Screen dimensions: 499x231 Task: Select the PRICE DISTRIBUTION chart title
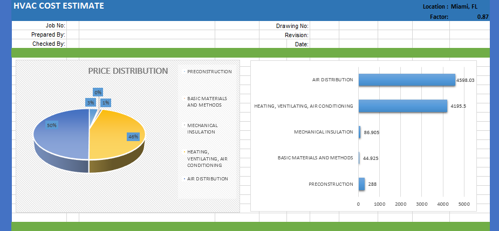tap(128, 71)
